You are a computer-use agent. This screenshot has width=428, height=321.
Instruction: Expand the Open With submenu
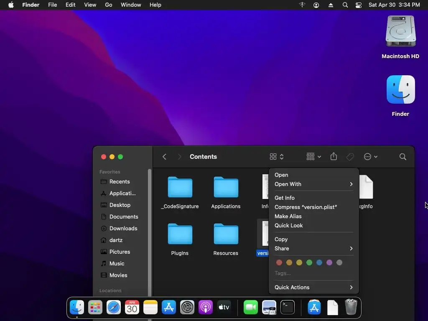313,184
